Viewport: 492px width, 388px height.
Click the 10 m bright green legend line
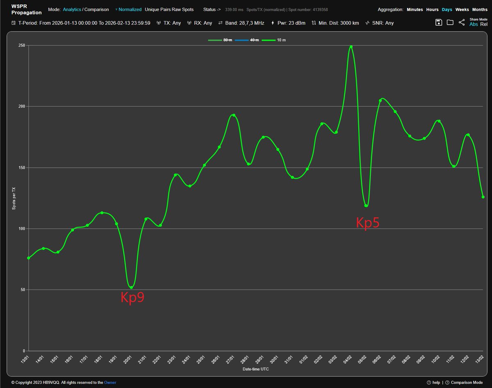[x=269, y=40]
